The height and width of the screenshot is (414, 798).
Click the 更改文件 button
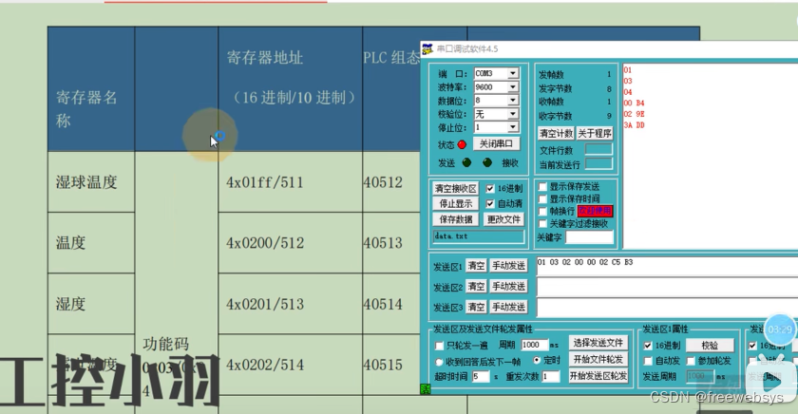point(503,219)
